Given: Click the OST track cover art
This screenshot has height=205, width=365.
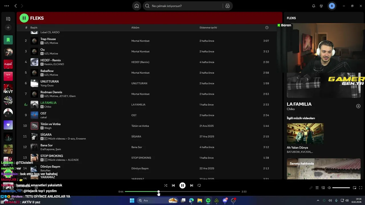Looking at the screenshot, I should (34, 115).
